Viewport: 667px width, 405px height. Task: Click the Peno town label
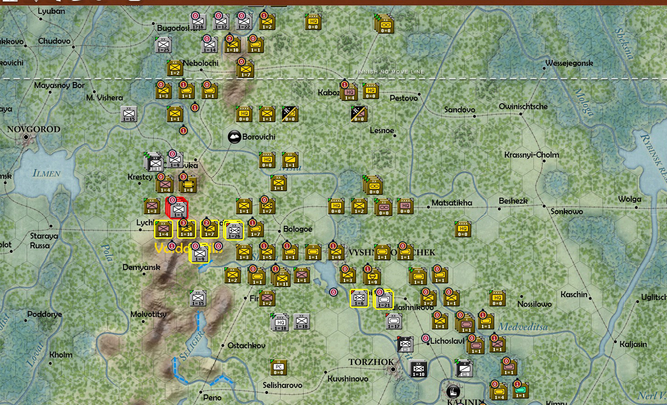[212, 397]
